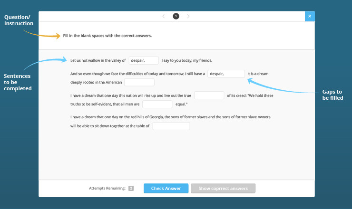
Task: Close the quiz dialog with X button
Action: coord(310,16)
